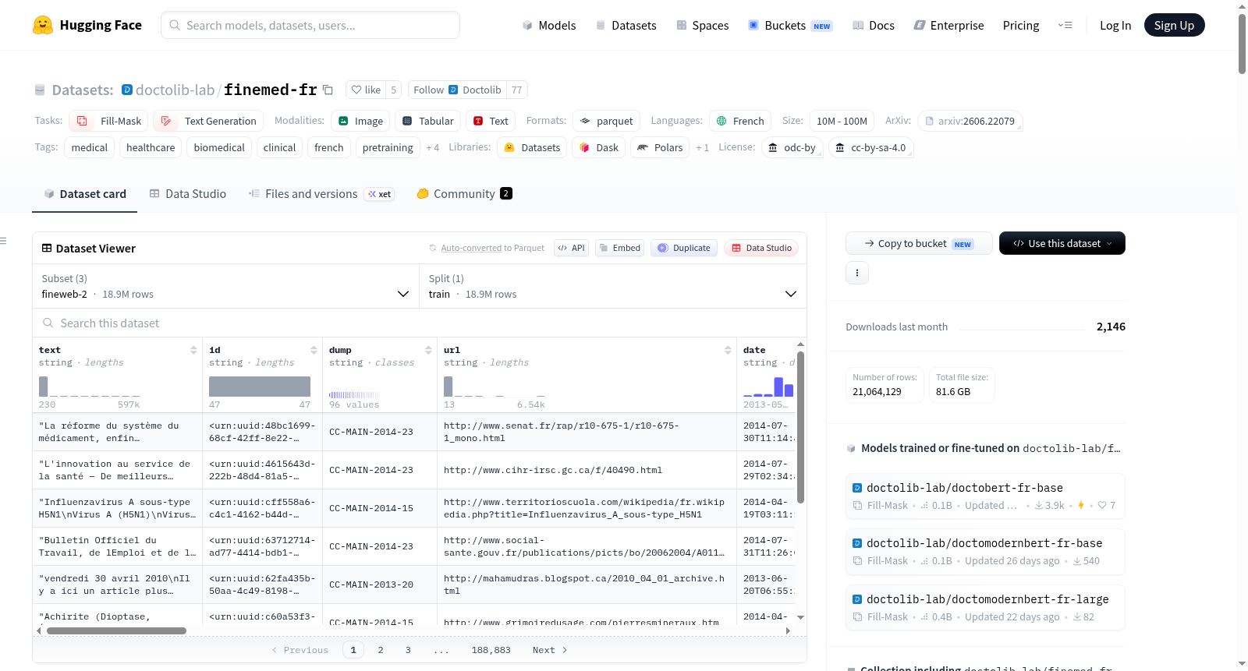The height and width of the screenshot is (671, 1248).
Task: Jump to last page 188,883
Action: 491,650
